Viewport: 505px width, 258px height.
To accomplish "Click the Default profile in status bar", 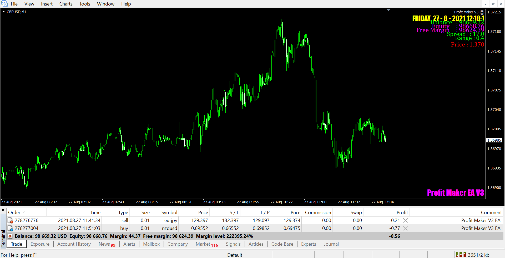I will pyautogui.click(x=235, y=255).
